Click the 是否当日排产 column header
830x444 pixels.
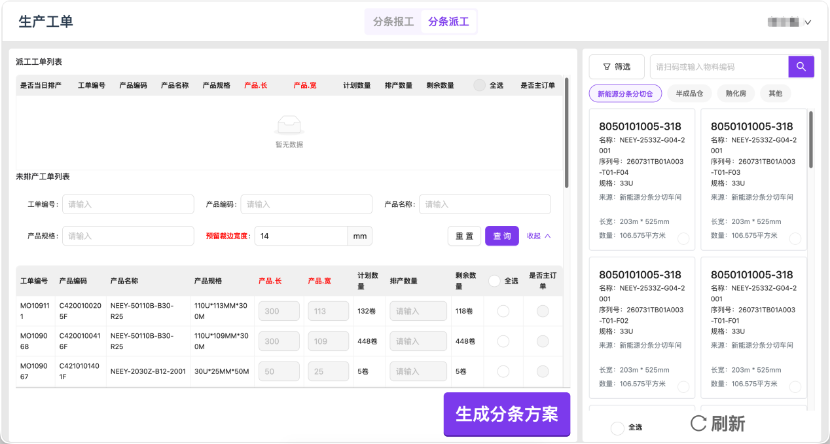[41, 85]
